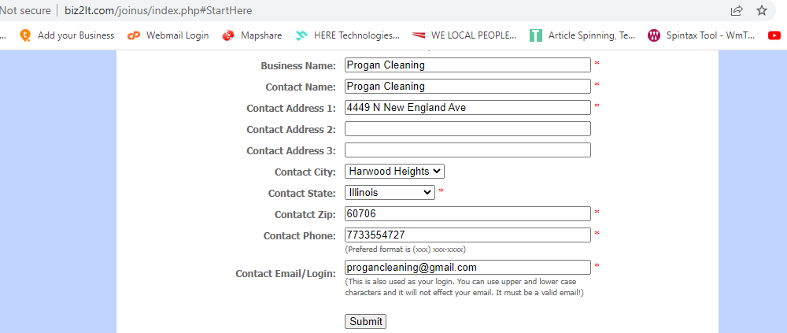
Task: Submit the business contact form
Action: 365,321
